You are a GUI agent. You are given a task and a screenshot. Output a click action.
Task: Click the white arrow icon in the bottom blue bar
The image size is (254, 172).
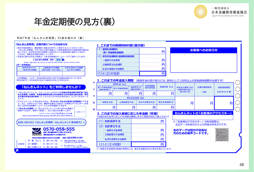pyautogui.click(x=17, y=150)
